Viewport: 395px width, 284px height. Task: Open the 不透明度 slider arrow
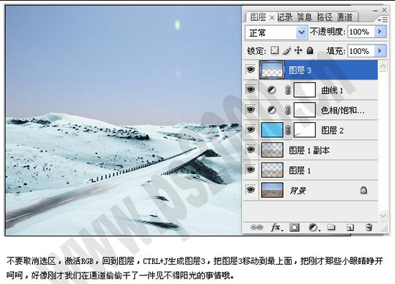tap(380, 32)
